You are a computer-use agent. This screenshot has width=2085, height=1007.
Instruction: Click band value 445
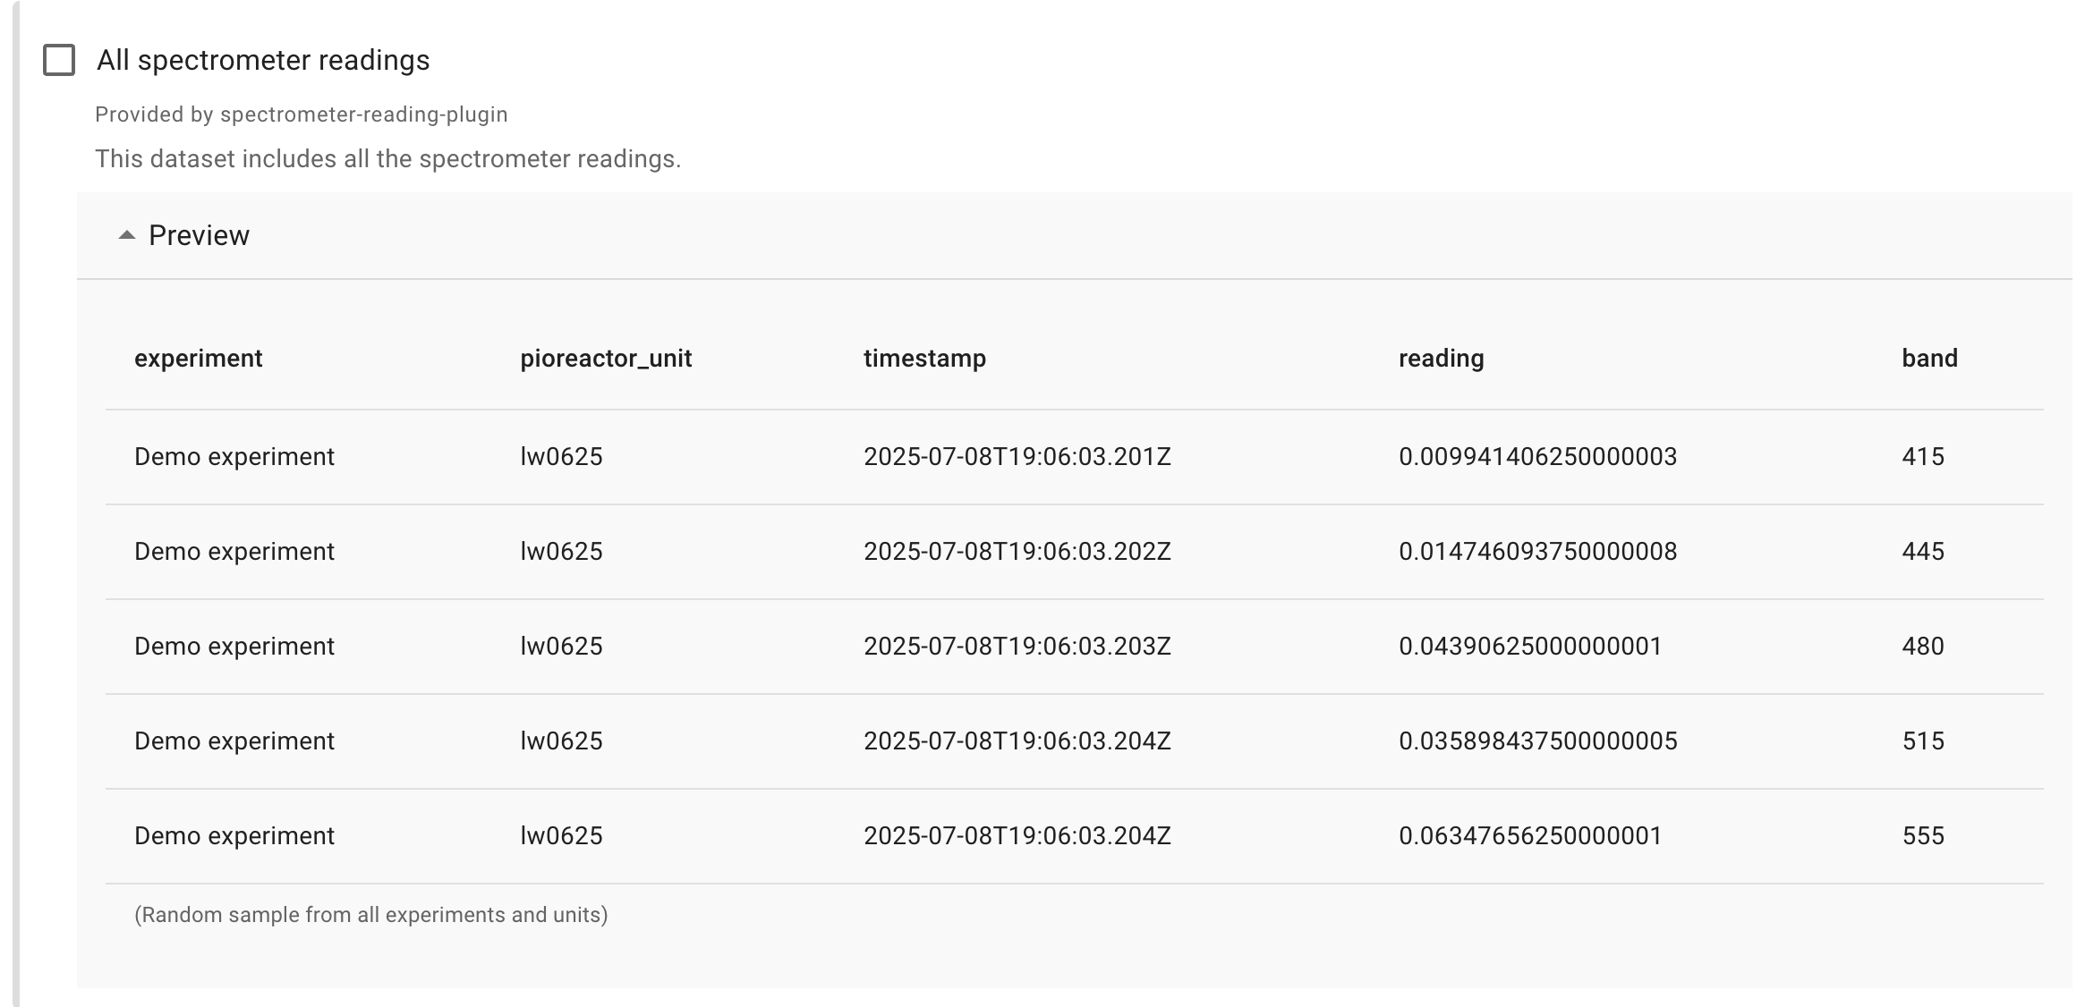pyautogui.click(x=1923, y=552)
